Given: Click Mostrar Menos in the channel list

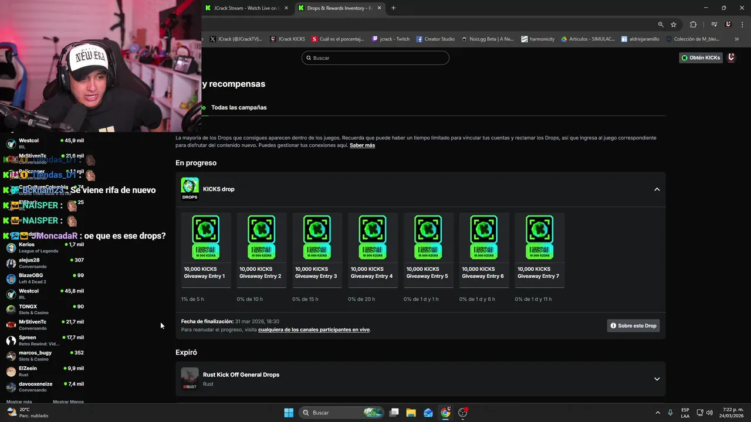Looking at the screenshot, I should 68,401.
